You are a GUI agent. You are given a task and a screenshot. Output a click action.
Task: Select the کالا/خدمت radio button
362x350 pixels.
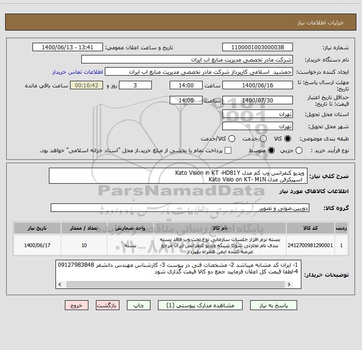232,139
